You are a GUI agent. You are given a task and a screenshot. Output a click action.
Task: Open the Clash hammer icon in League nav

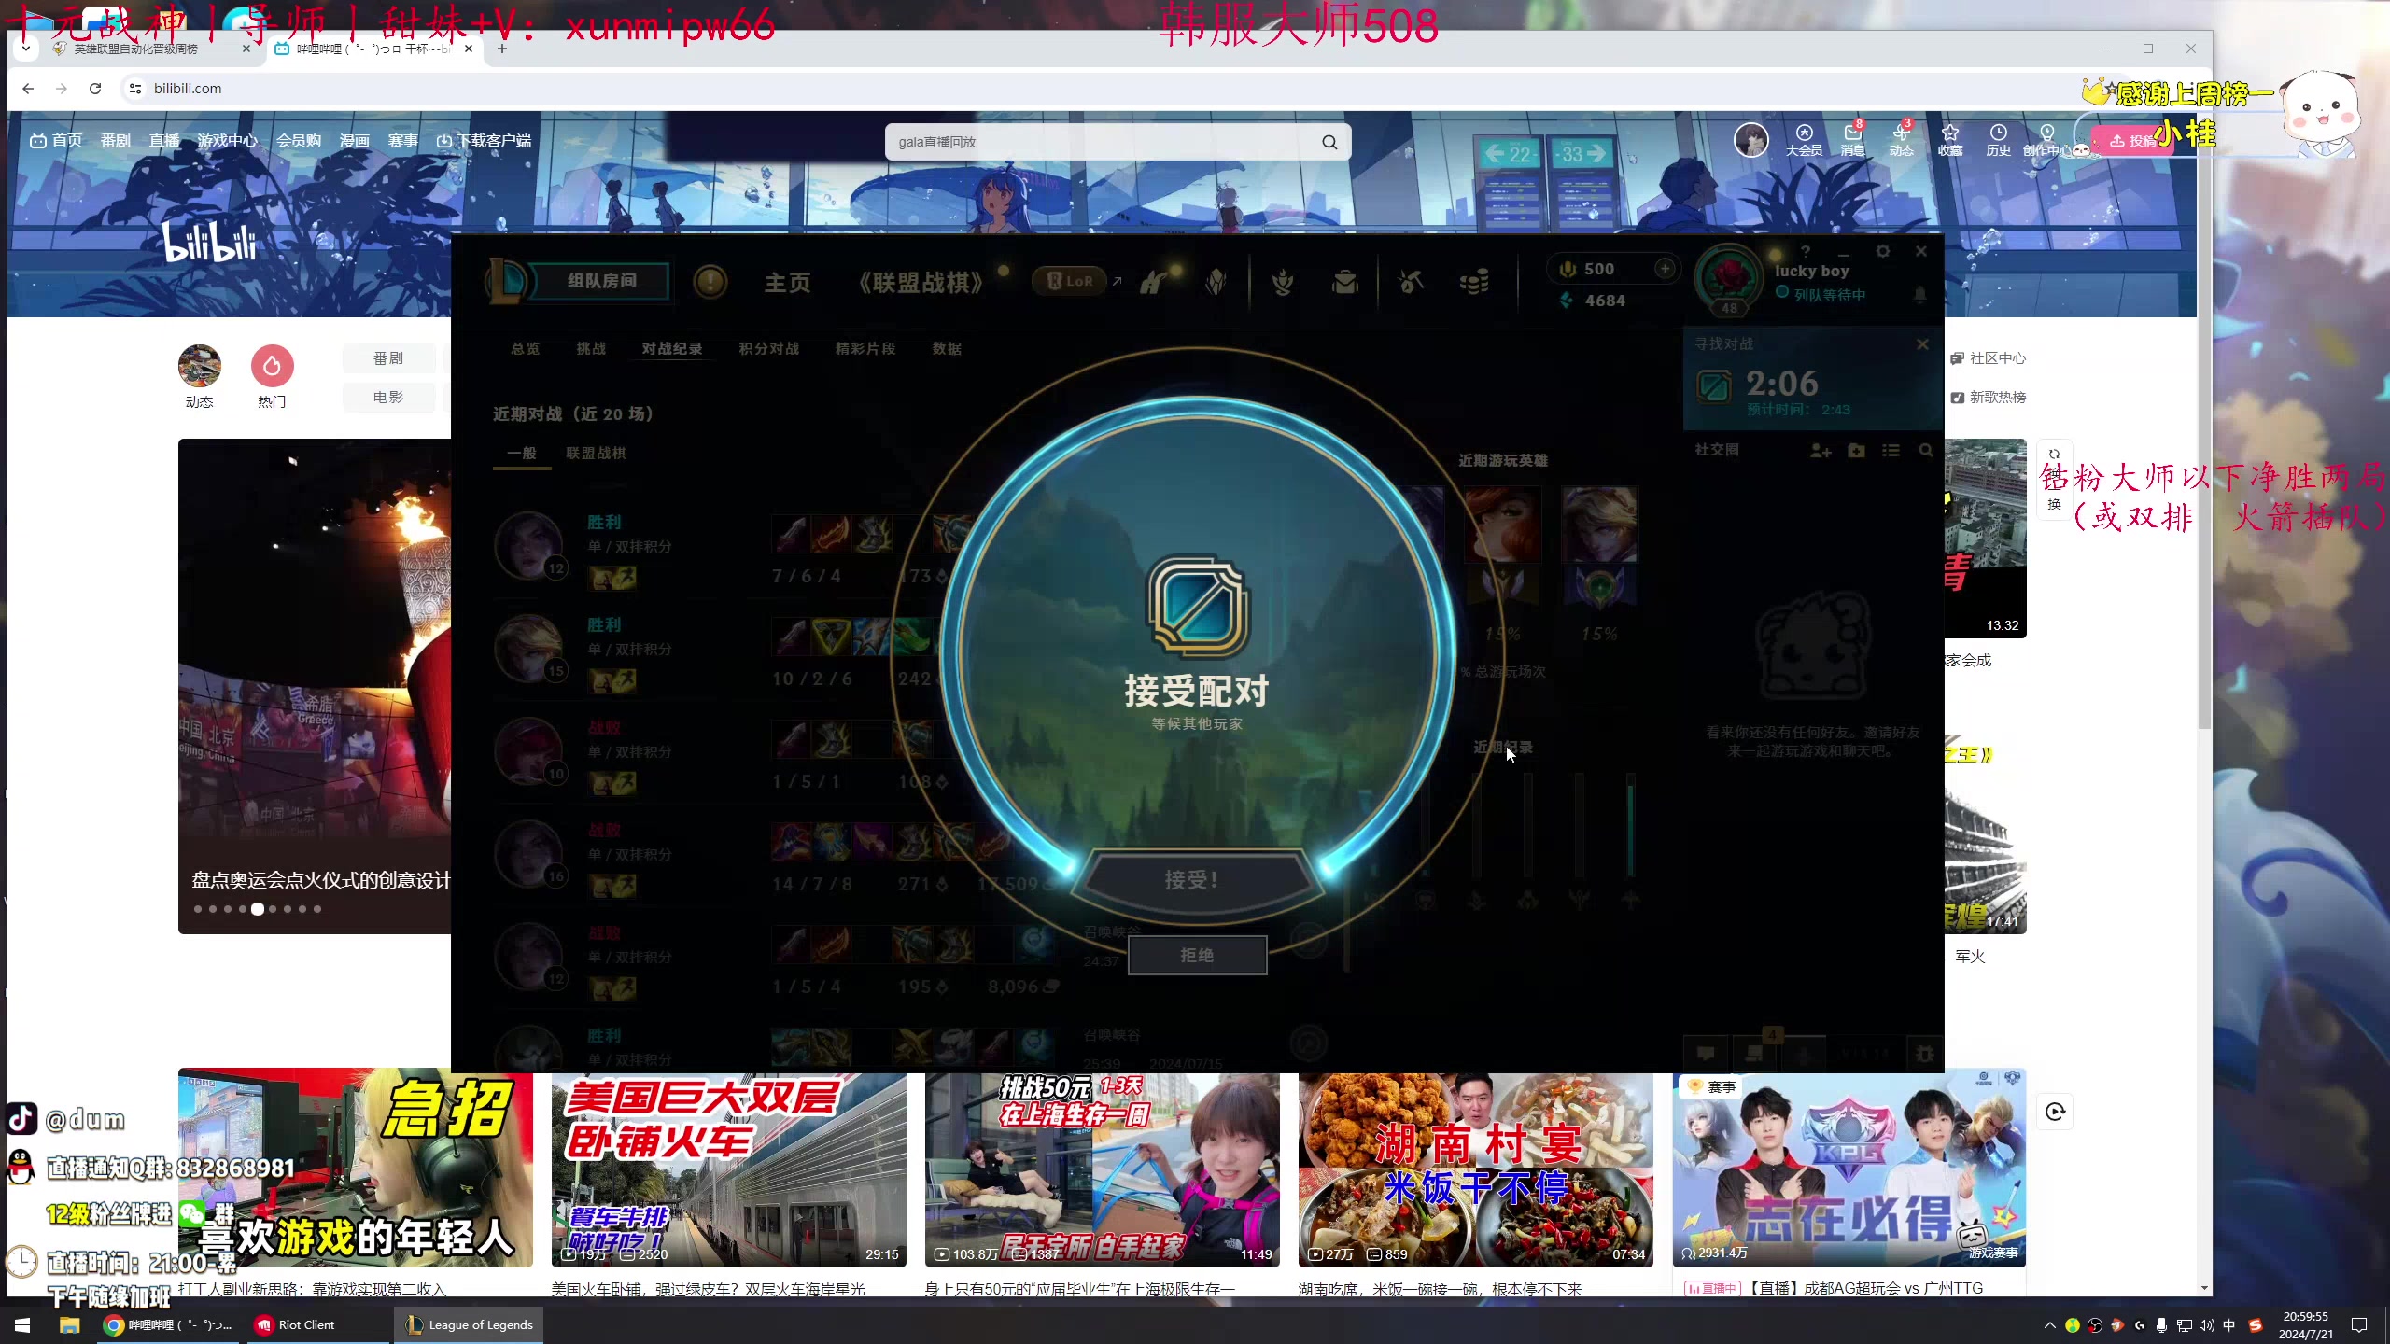pyautogui.click(x=1154, y=282)
